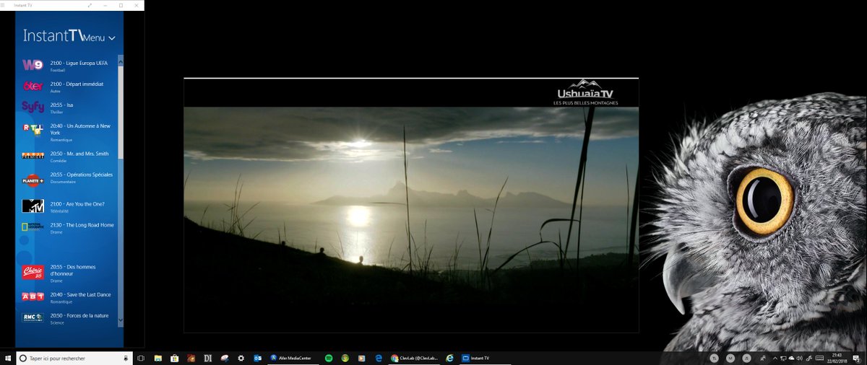
Task: Open Internet Explorer from the taskbar
Action: coord(449,358)
